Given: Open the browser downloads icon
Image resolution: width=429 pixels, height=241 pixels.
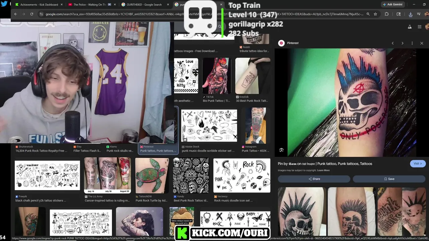Looking at the screenshot, I should click(x=411, y=14).
